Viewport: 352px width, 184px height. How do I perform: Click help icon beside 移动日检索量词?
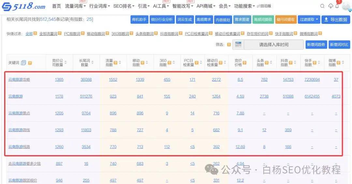[x=242, y=33]
